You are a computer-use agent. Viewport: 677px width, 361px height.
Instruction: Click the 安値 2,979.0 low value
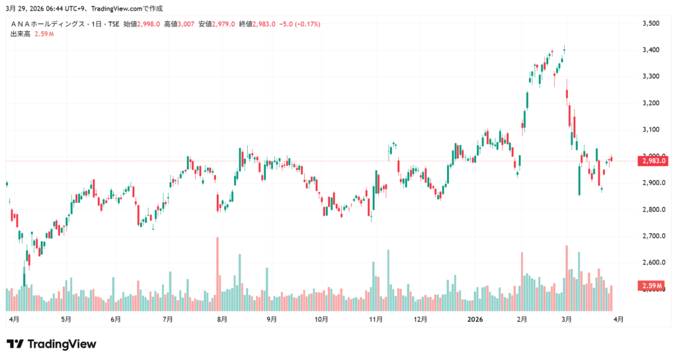pyautogui.click(x=217, y=24)
